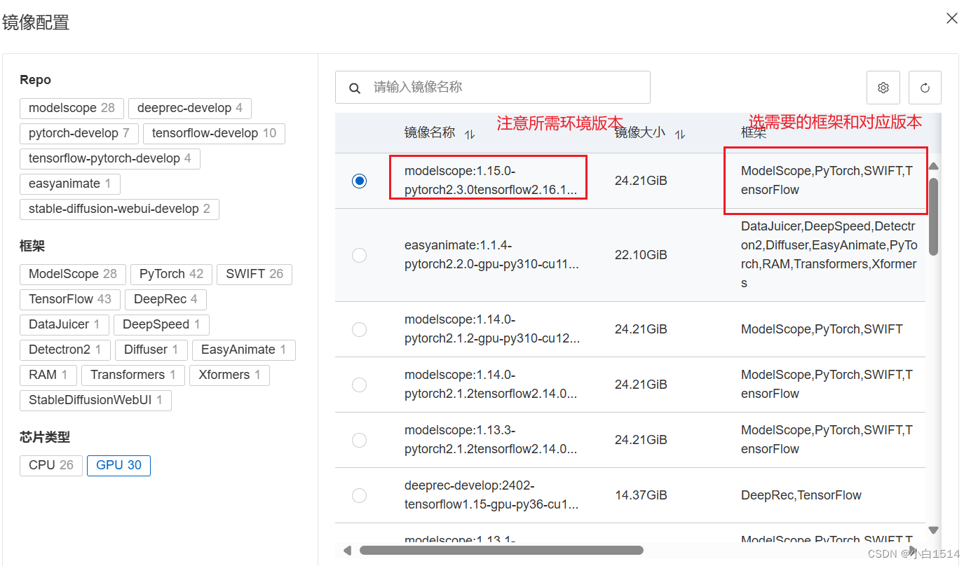971x566 pixels.
Task: Select the modelscope:1.13.3 image radio button
Action: point(359,440)
